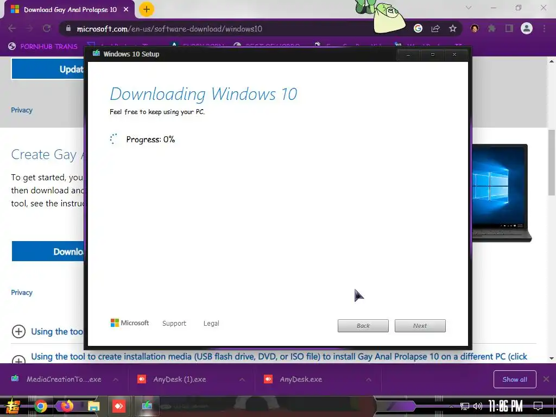Go back to the previous page
This screenshot has width=556, height=417.
(12, 28)
